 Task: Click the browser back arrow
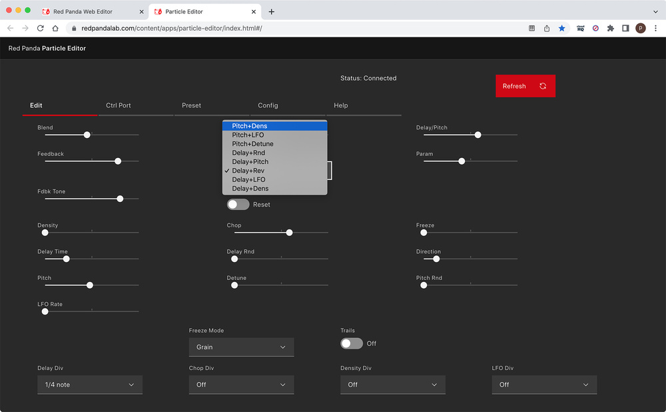point(11,28)
